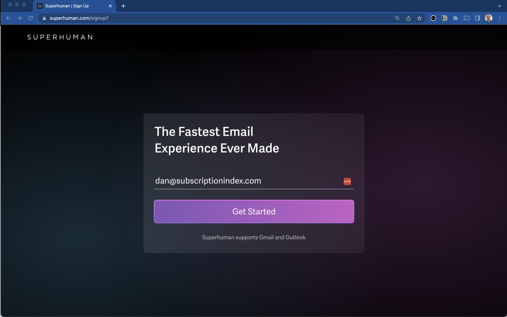Open the Chrome profile avatar
The image size is (507, 317).
click(489, 18)
